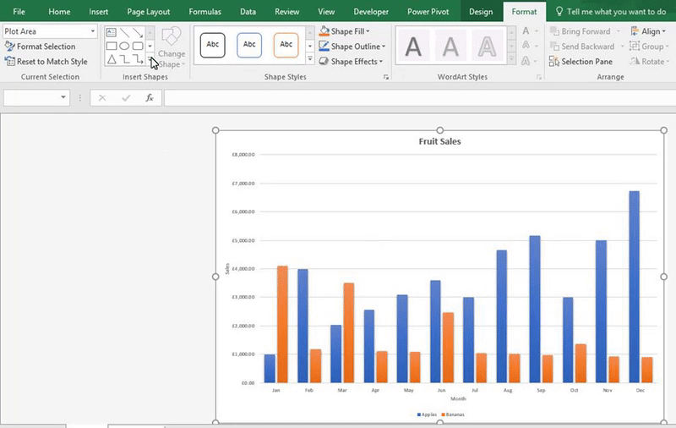Pick the oval shape from the shapes gallery
This screenshot has height=428, width=676.
pos(124,46)
